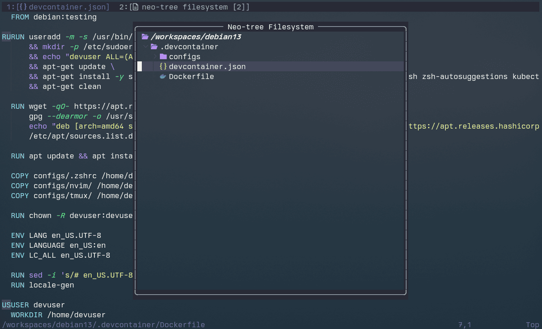
Task: Click the JSON braces icon beside devcontainer.json in tree
Action: [x=163, y=67]
